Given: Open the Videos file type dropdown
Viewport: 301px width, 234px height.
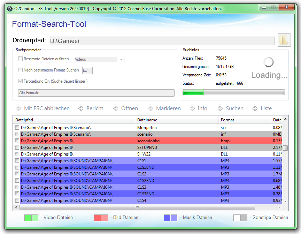Looking at the screenshot, I should coord(99,60).
